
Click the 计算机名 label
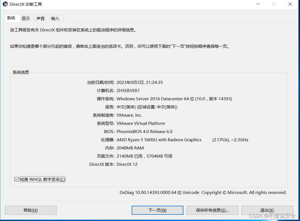tap(106, 90)
